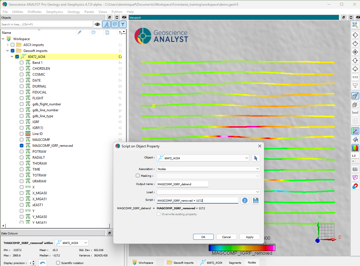
Task: Click the funnel filter icon in Objects panel
Action: click(x=123, y=24)
